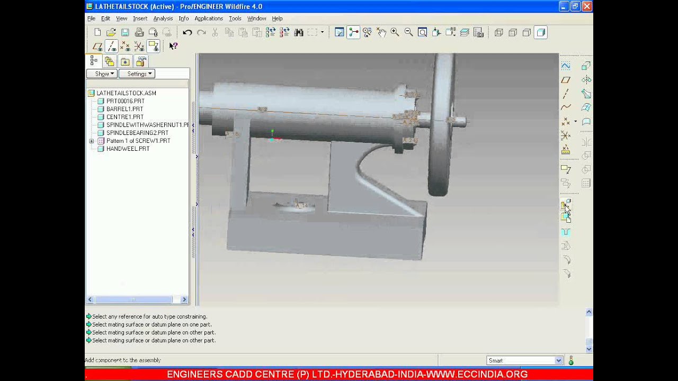Viewport: 678px width, 381px height.
Task: Open the View Manager icon
Action: 478,33
